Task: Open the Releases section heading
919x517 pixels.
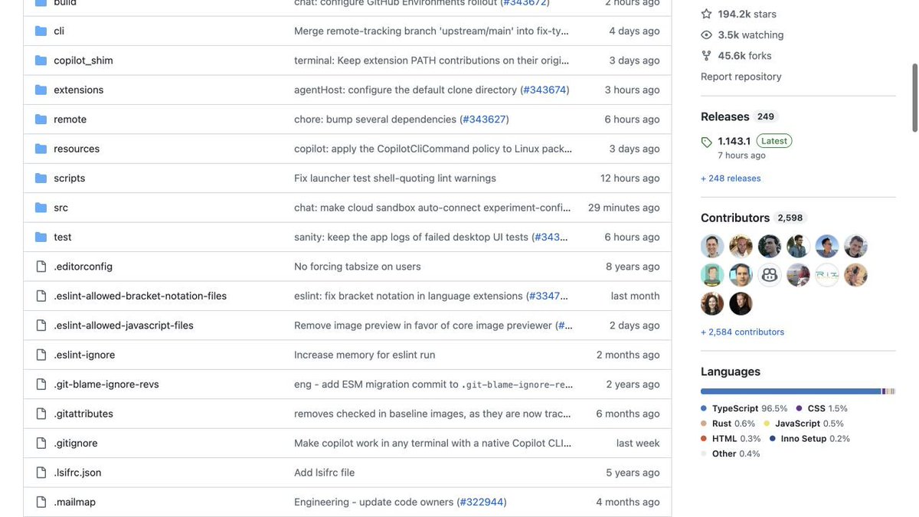Action: [x=725, y=116]
